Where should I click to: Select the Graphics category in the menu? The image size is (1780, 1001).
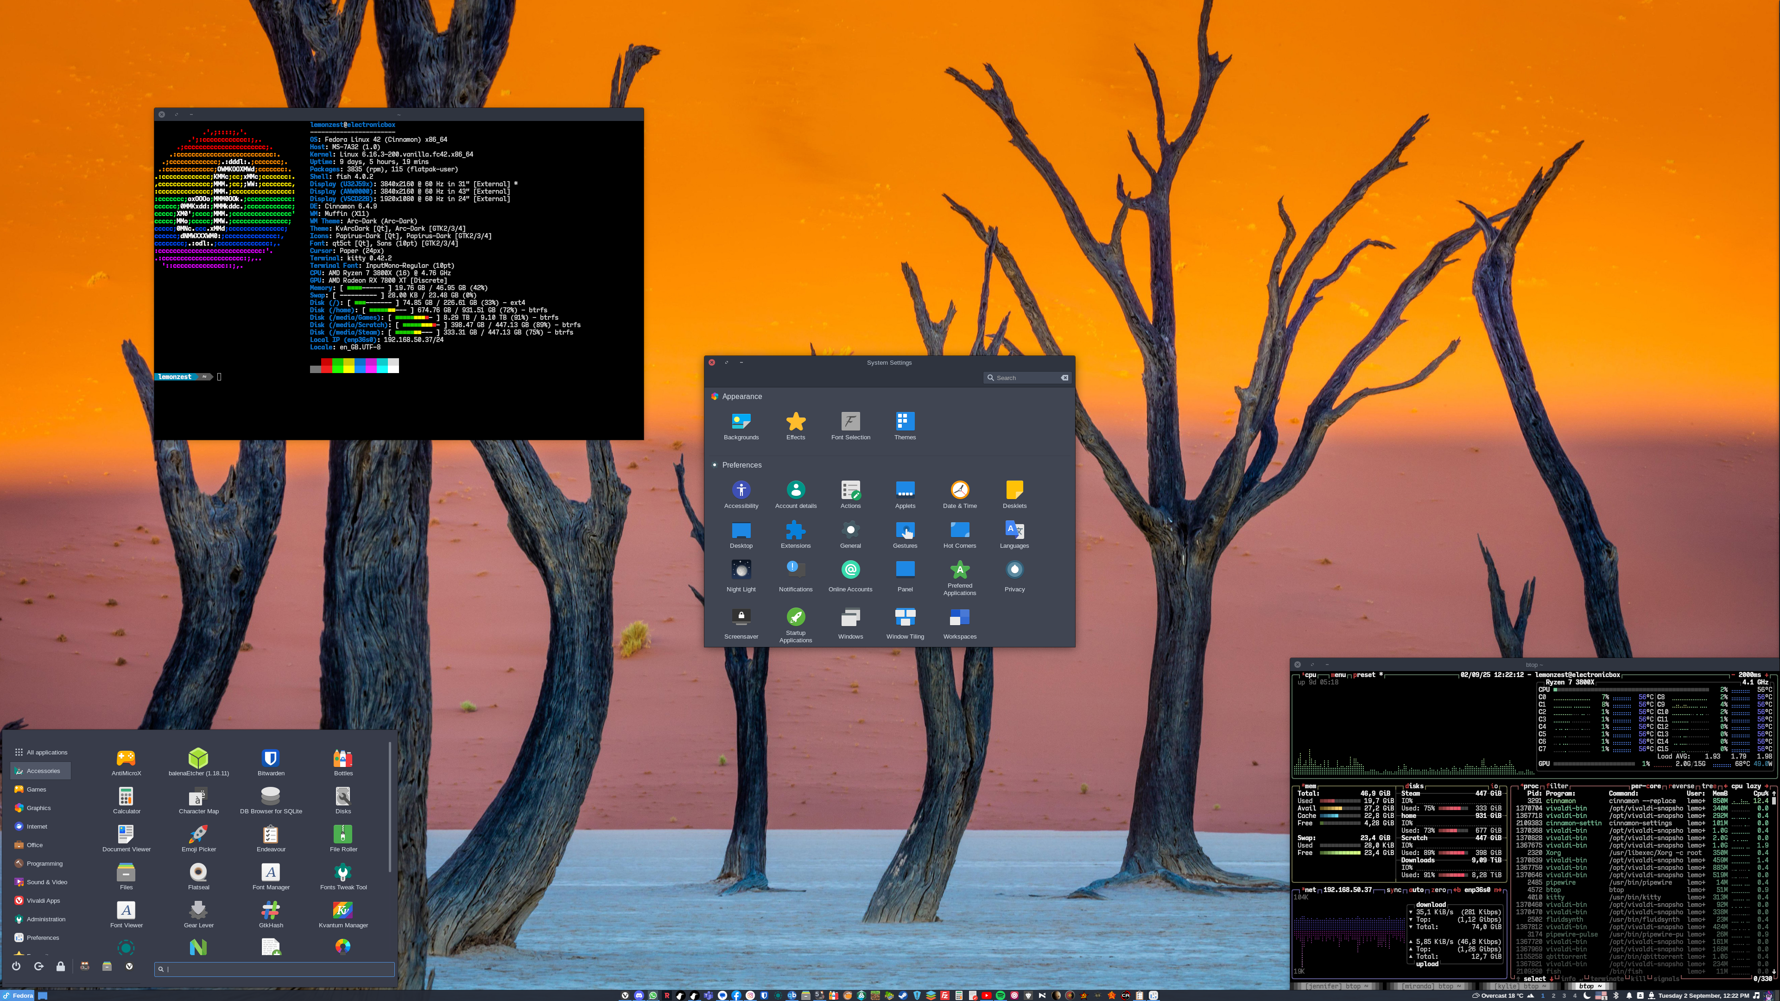click(x=39, y=808)
